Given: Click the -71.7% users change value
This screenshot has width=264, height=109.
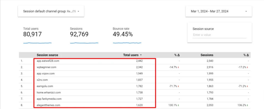Looking at the screenshot, I should point(174,86).
